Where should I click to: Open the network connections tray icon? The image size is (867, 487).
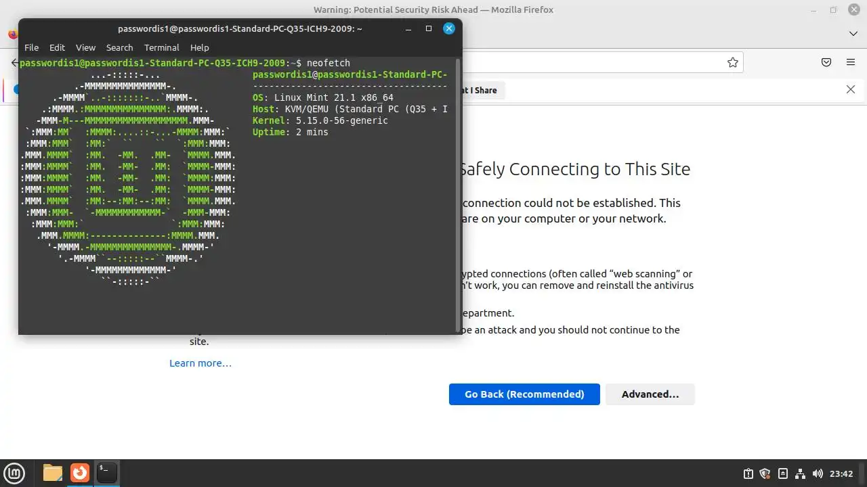[800, 473]
